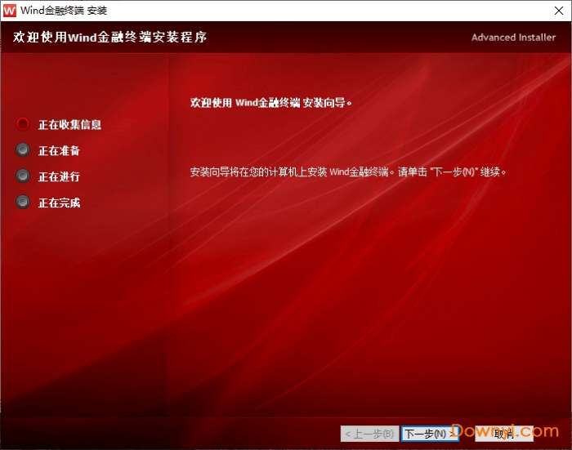Click the 正在准备 step label

(x=59, y=150)
